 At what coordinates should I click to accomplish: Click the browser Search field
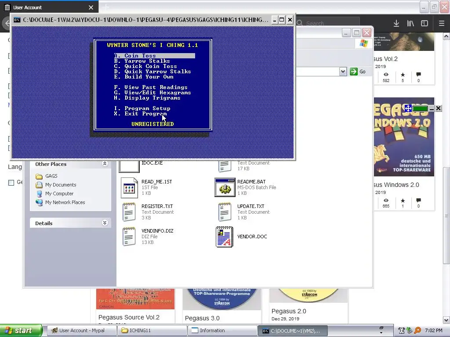coord(327,23)
